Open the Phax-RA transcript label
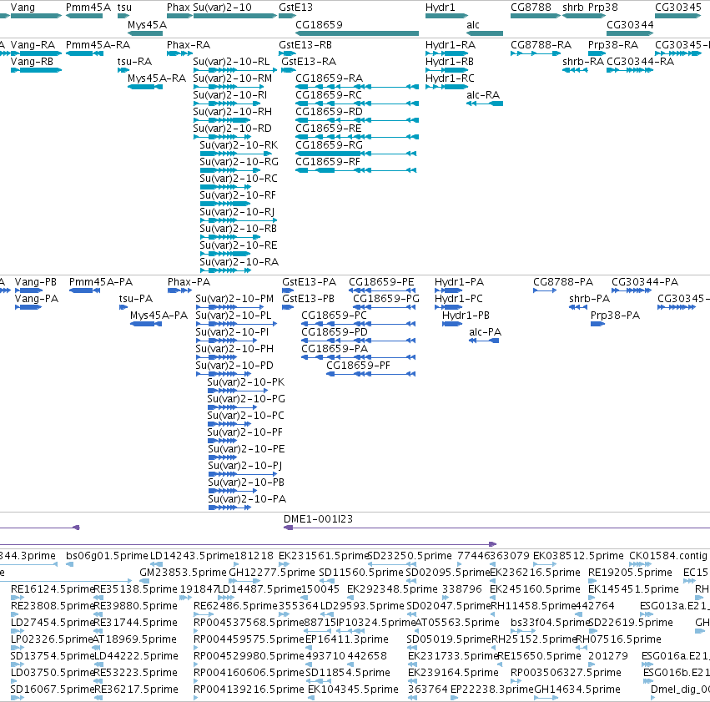Screen dimensions: 710x702 tap(189, 45)
